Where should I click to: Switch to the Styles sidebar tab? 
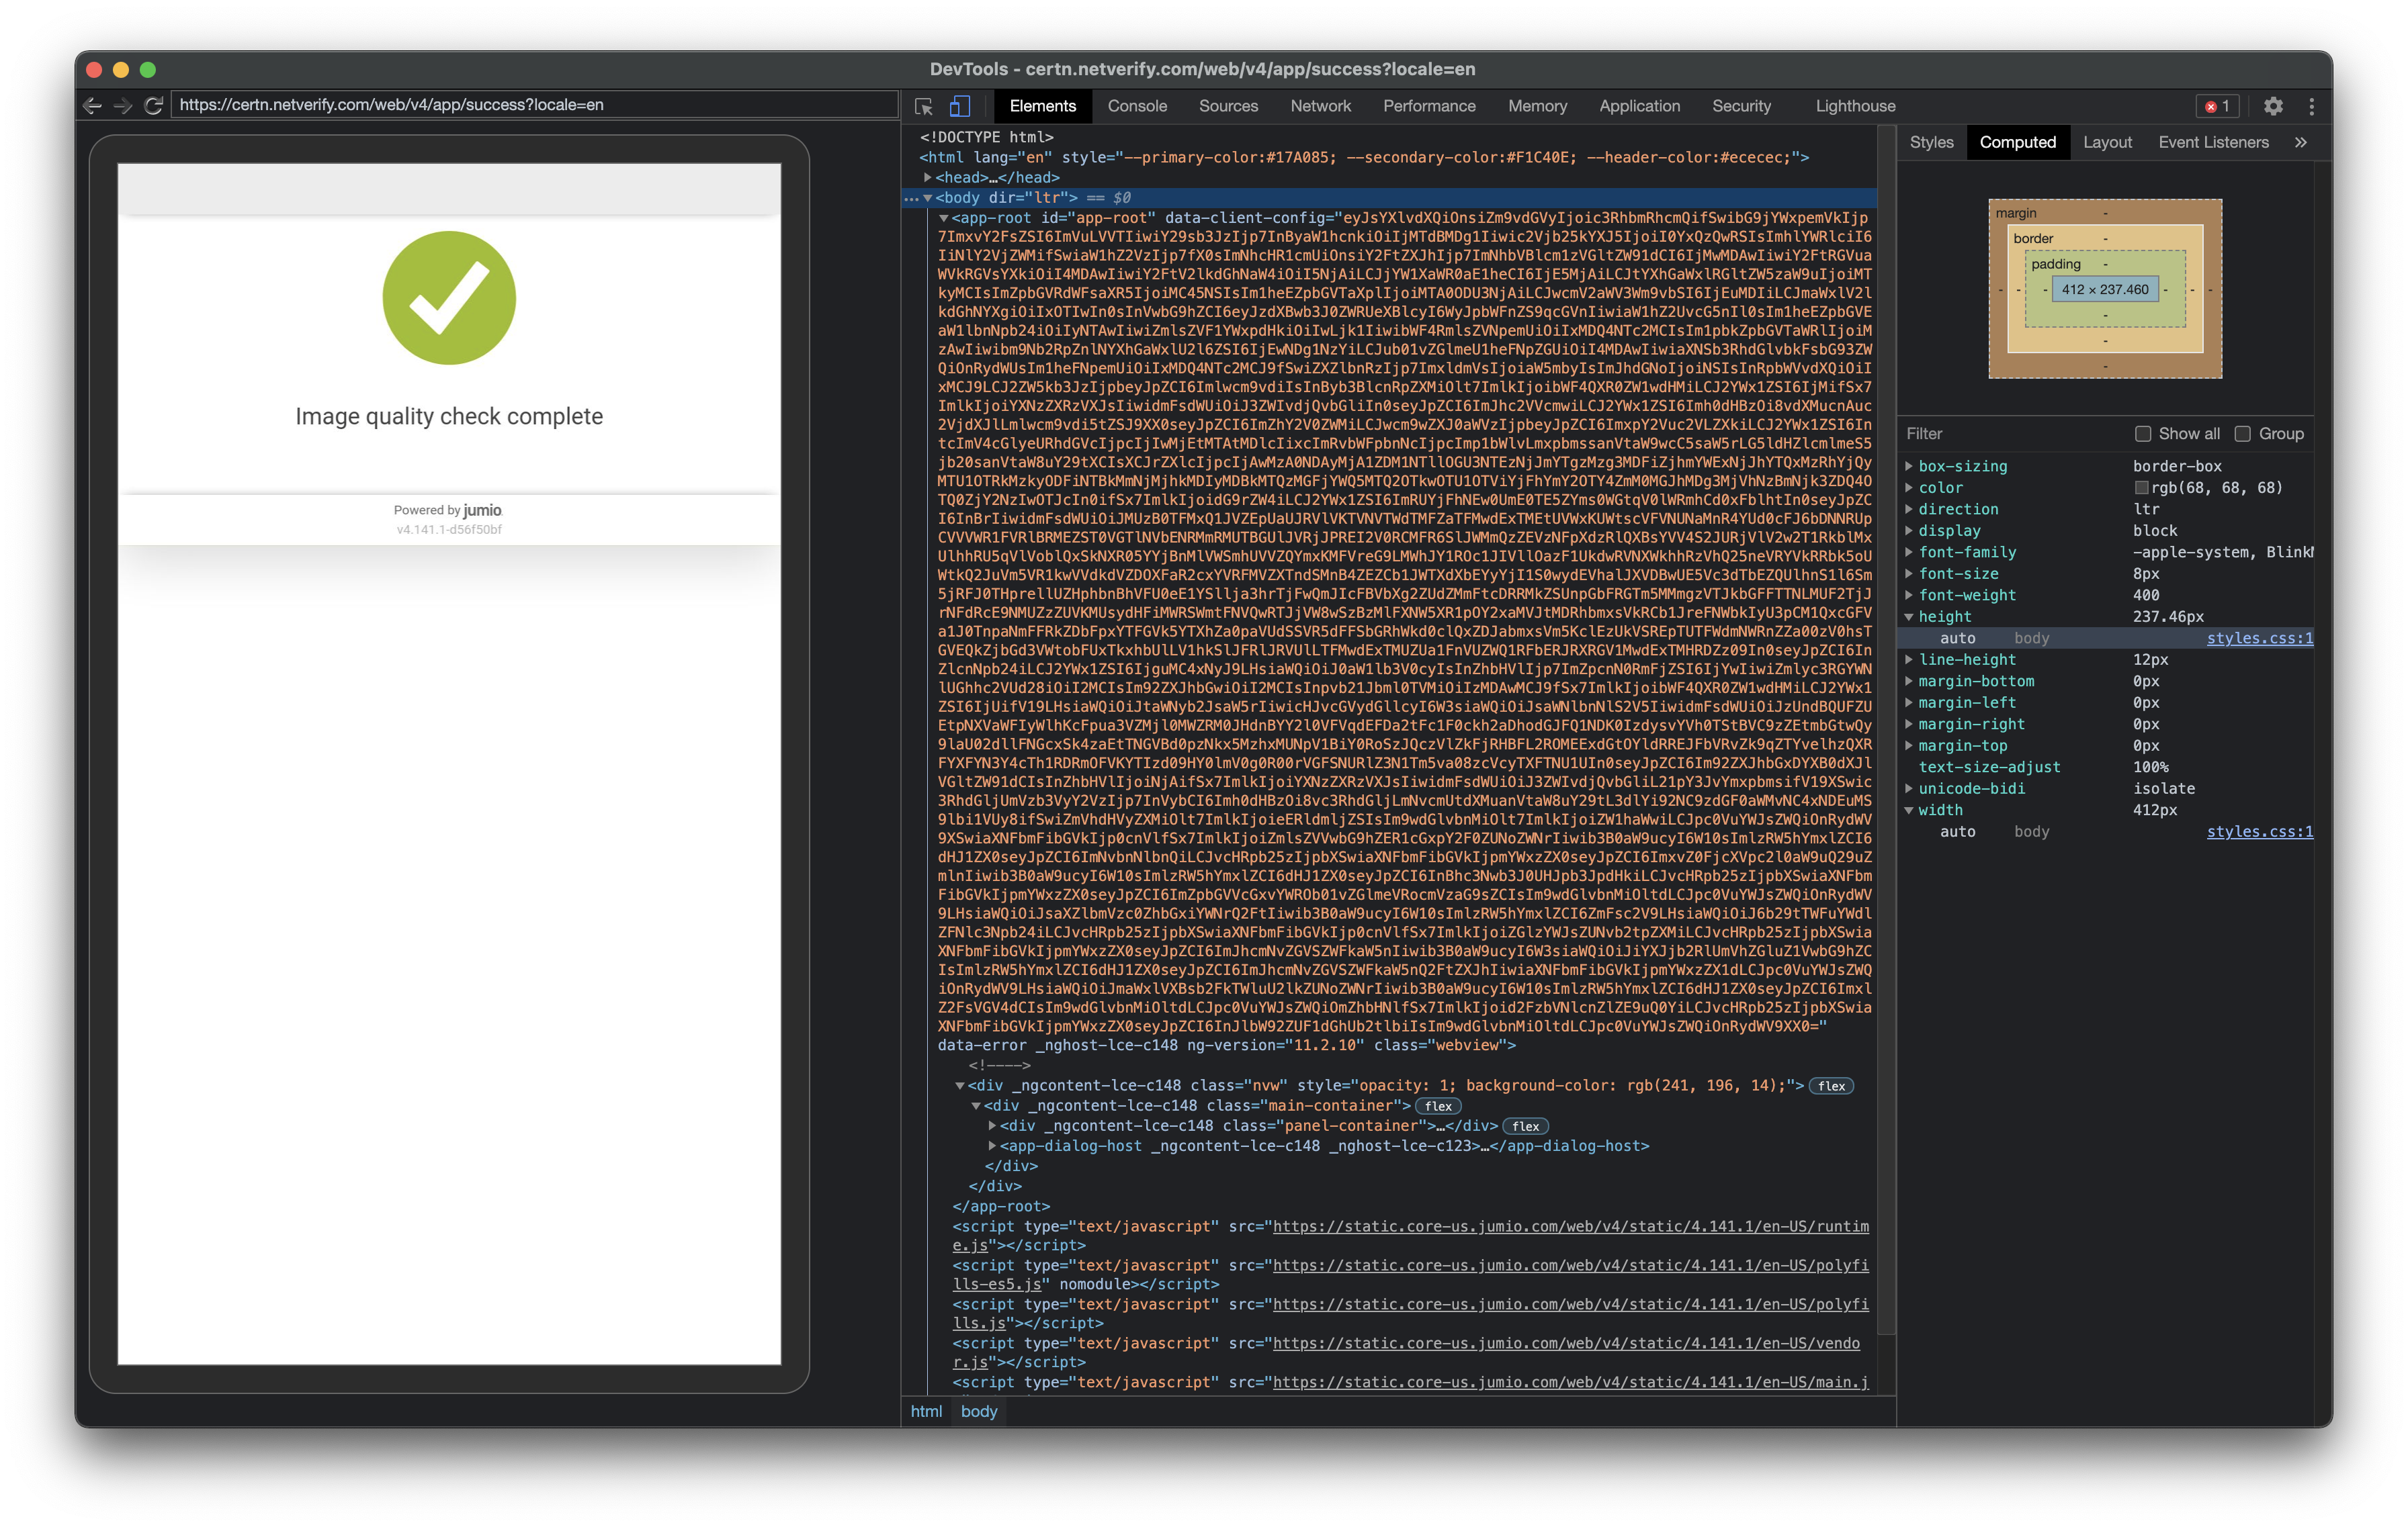pyautogui.click(x=1931, y=142)
